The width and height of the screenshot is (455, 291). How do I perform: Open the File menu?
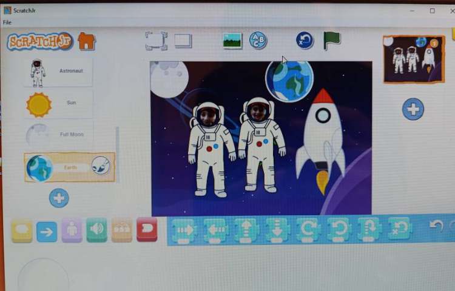7,22
